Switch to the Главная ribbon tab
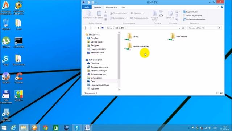232x131 pixels. [x=98, y=7]
